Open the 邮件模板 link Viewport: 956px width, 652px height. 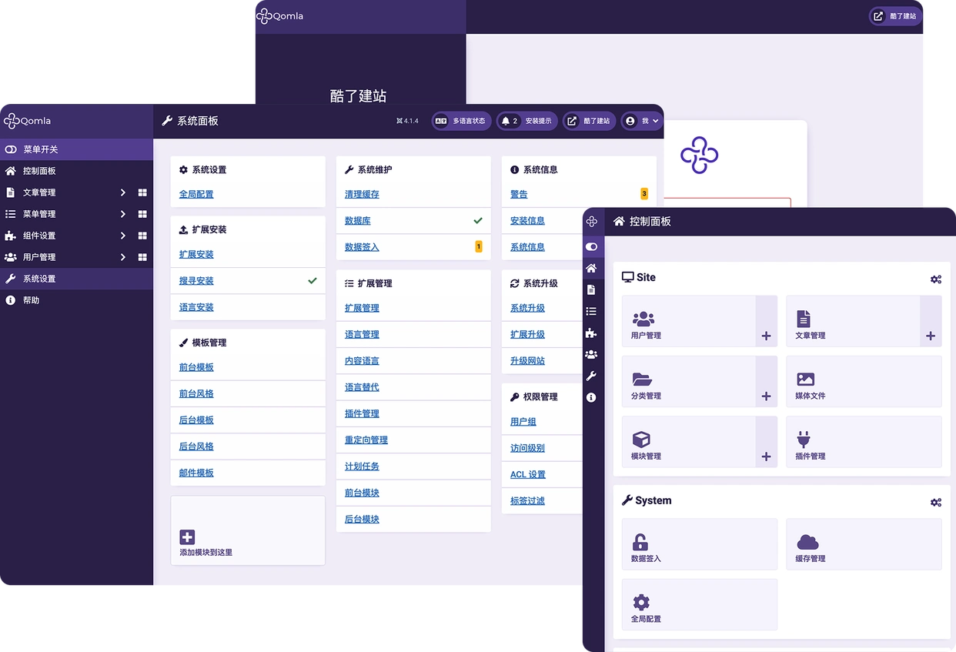[196, 473]
